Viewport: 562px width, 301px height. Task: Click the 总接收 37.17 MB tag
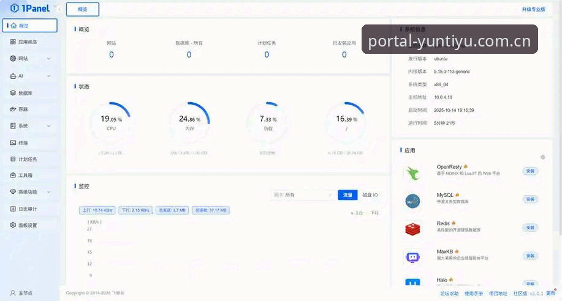[x=211, y=210]
